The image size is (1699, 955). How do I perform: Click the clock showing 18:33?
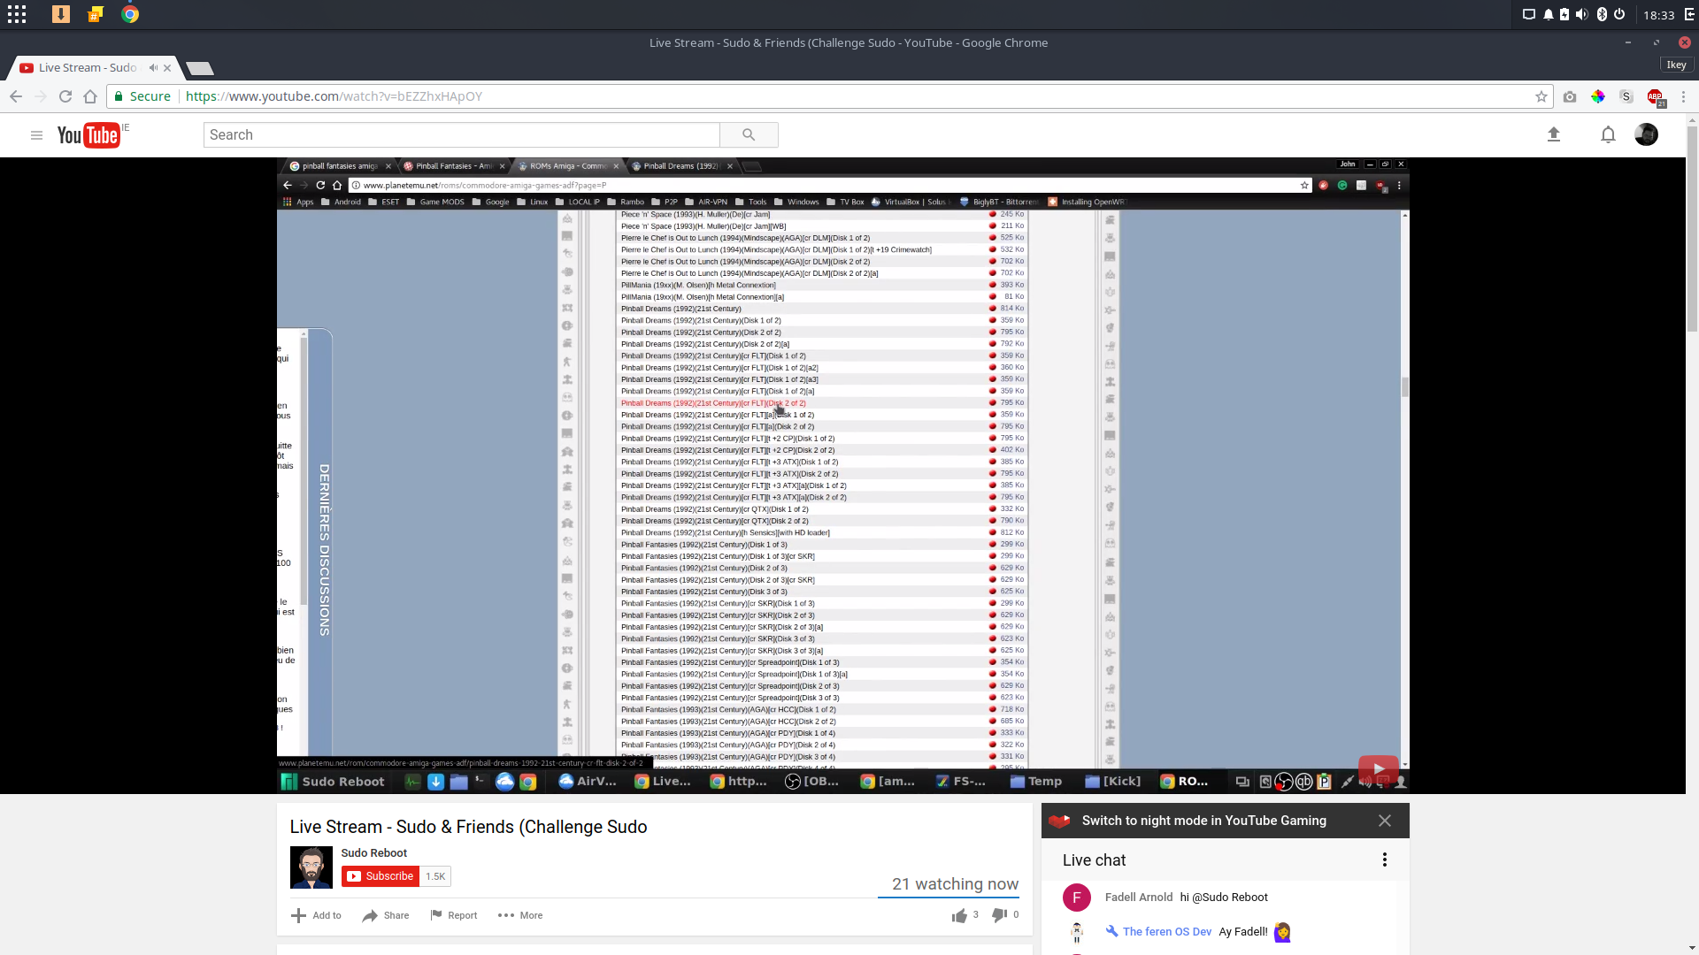(x=1658, y=15)
